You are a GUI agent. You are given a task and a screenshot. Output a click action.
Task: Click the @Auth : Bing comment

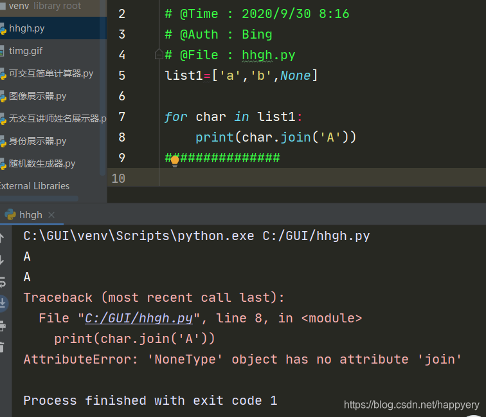[x=219, y=35]
